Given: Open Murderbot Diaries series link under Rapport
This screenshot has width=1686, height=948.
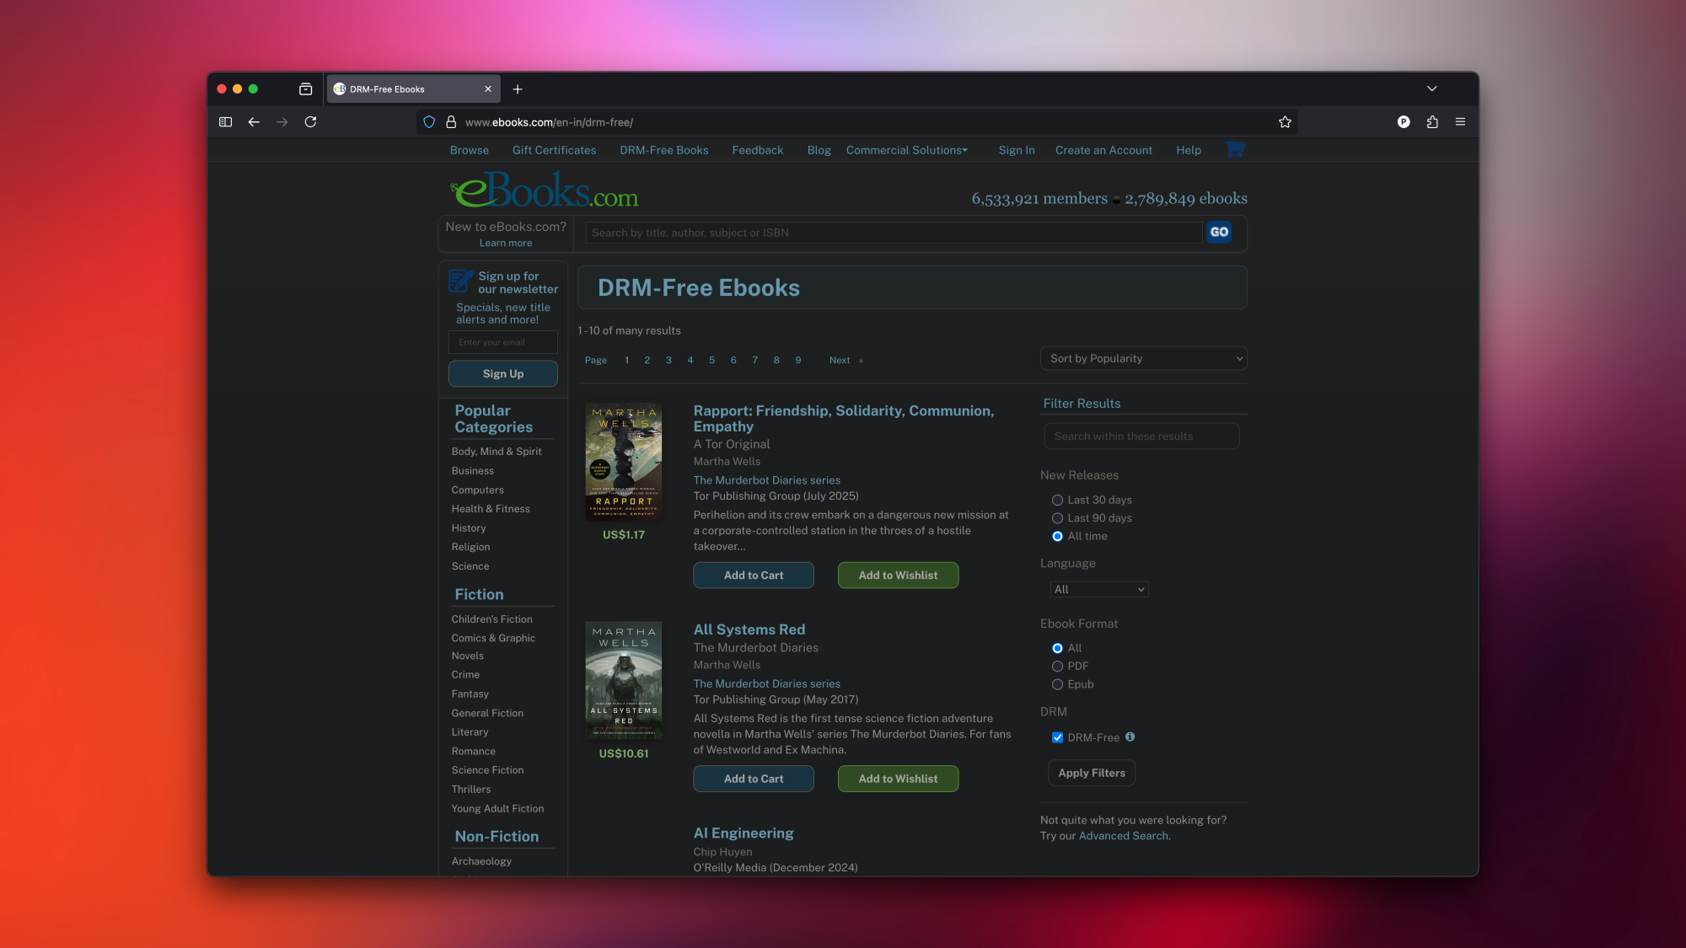Looking at the screenshot, I should pos(766,480).
